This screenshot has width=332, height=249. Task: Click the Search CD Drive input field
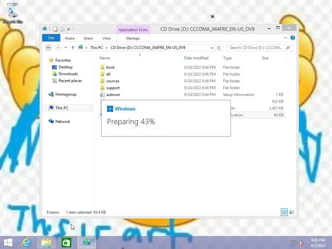click(256, 48)
